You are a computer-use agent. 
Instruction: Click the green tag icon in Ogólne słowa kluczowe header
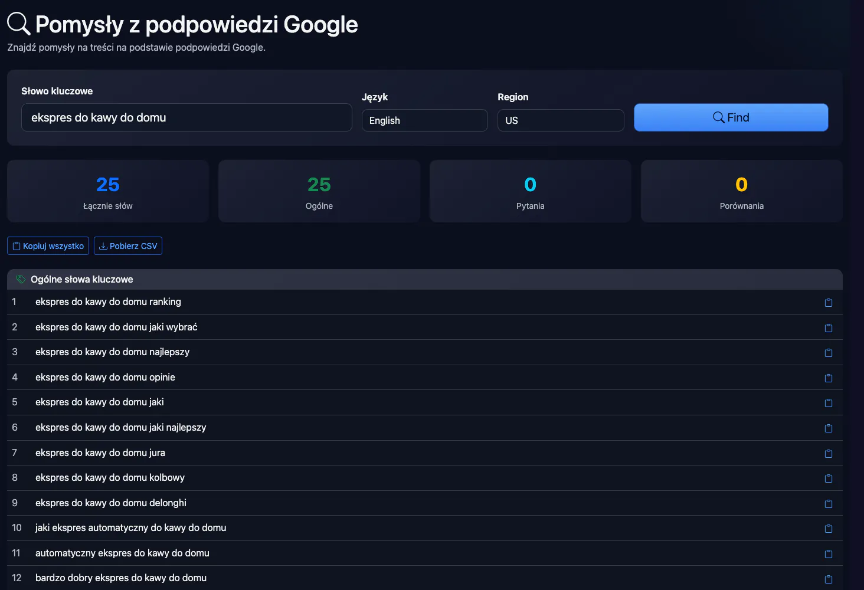[21, 279]
